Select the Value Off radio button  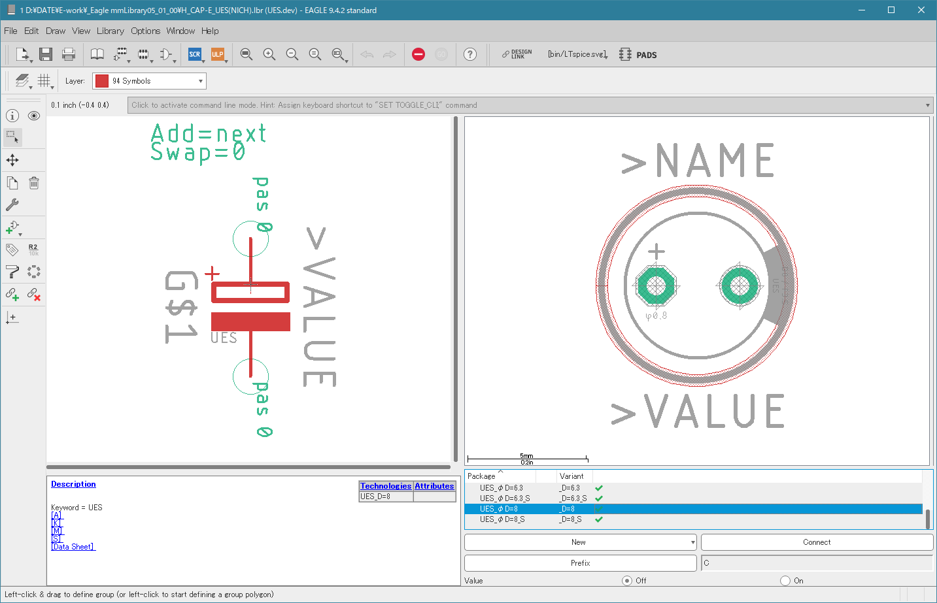tap(627, 581)
